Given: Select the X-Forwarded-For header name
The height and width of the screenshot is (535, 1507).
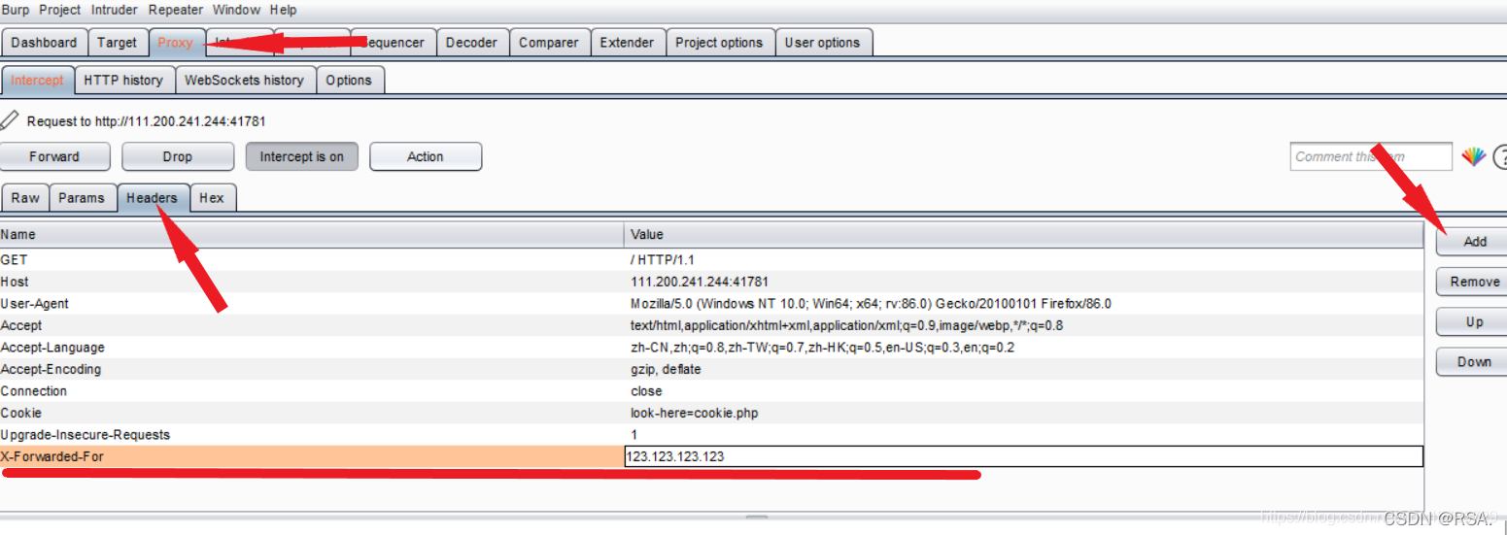Looking at the screenshot, I should point(51,456).
